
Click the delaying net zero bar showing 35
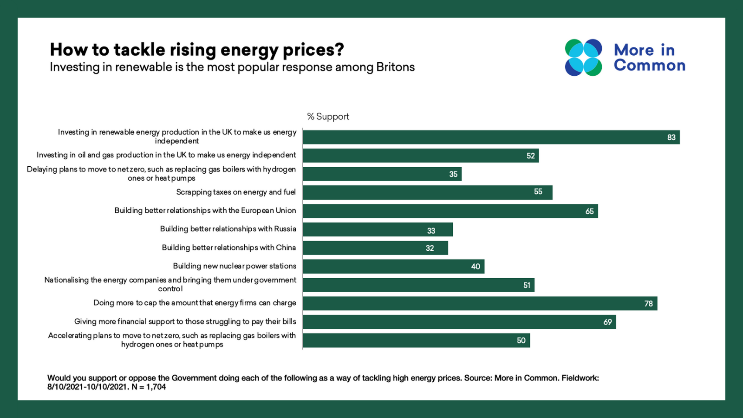coord(382,174)
